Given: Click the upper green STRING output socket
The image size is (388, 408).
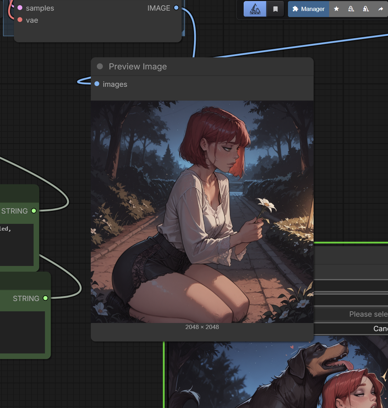Looking at the screenshot, I should [34, 211].
